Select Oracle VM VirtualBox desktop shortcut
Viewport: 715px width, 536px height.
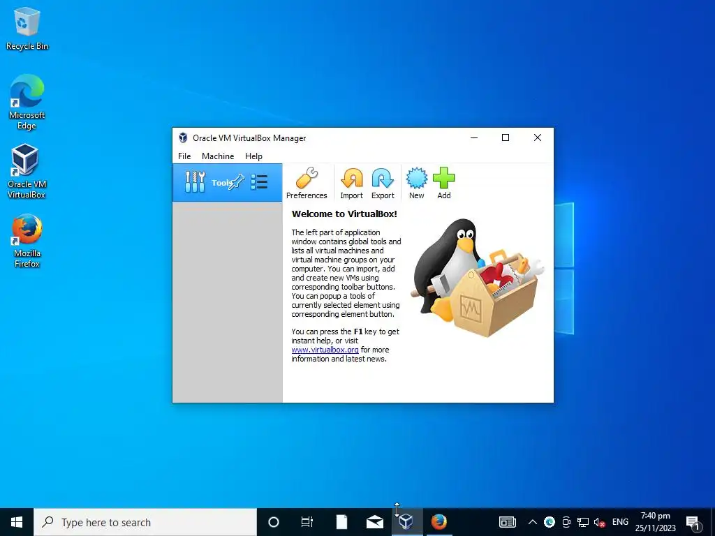27,172
